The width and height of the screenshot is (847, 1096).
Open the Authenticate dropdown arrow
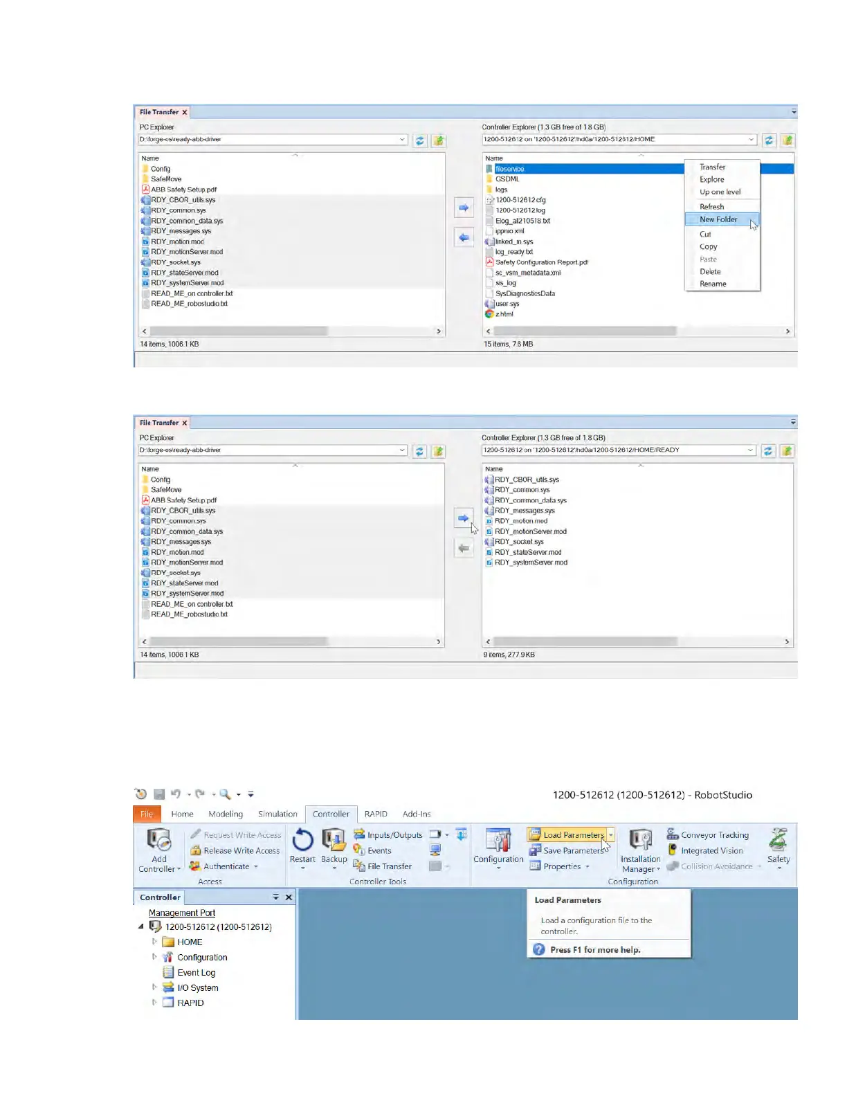click(x=255, y=866)
